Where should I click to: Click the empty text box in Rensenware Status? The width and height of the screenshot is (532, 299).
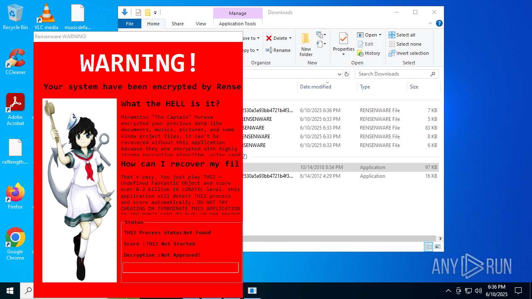point(180,267)
